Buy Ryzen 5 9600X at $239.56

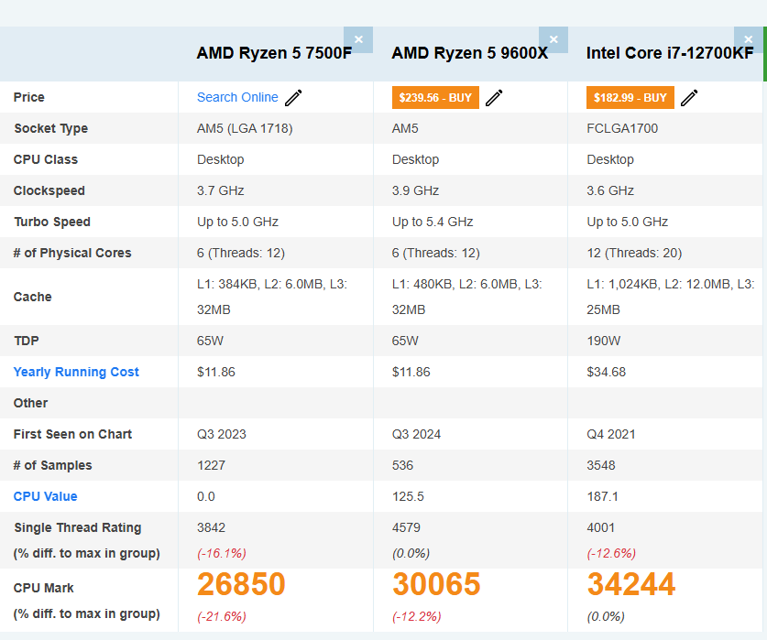pyautogui.click(x=435, y=98)
